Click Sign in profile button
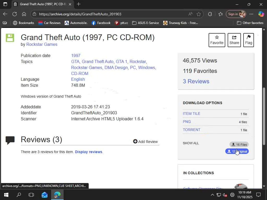Viewport: 267px width, 200px height. (236, 14)
